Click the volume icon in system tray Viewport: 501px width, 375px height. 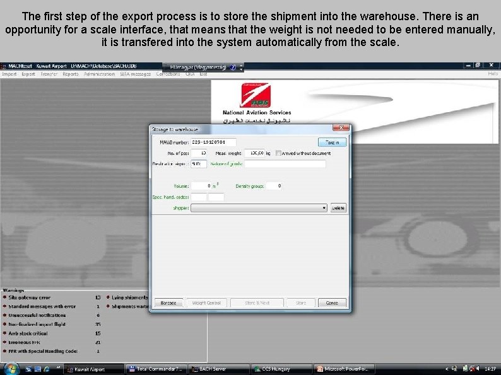tap(477, 369)
